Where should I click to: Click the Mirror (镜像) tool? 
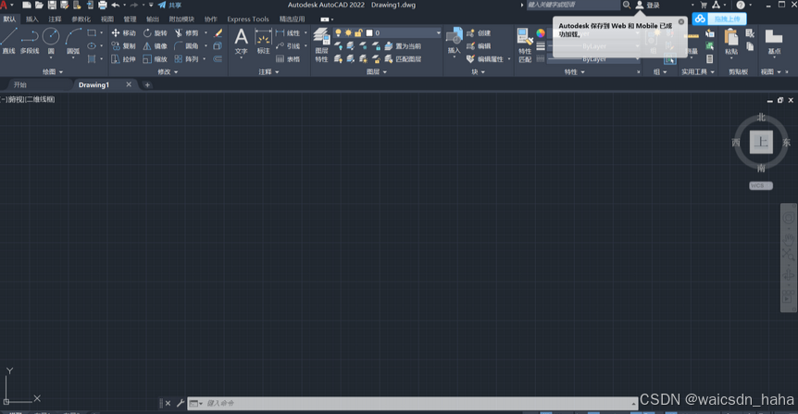point(156,45)
